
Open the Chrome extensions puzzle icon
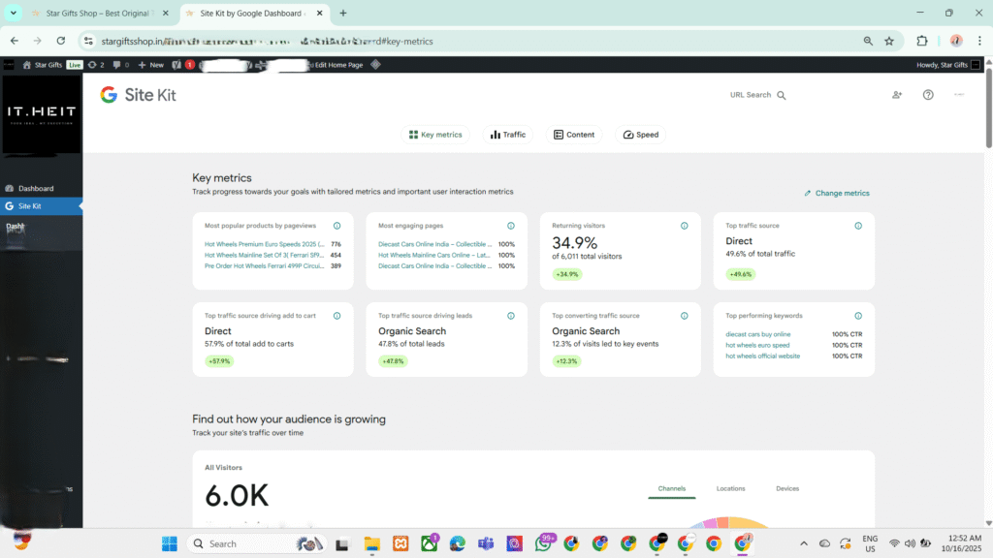(x=922, y=41)
